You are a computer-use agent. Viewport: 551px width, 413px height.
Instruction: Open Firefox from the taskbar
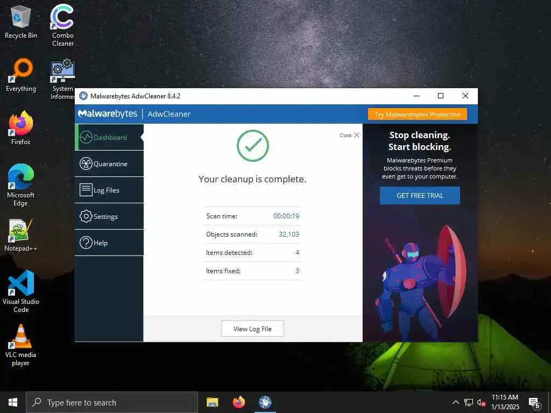pyautogui.click(x=238, y=402)
